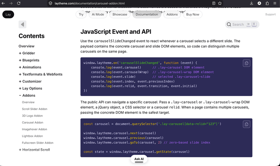Expand the Gridder section
This screenshot has height=166, width=280.
[27, 53]
